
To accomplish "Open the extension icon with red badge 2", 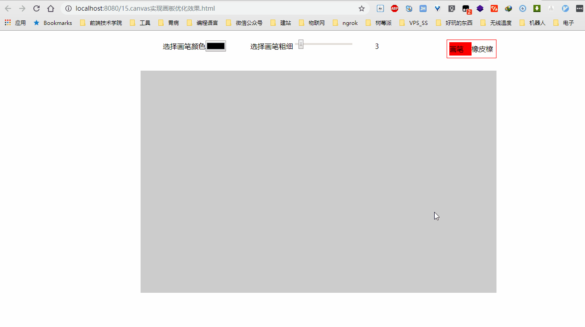I will coord(466,8).
